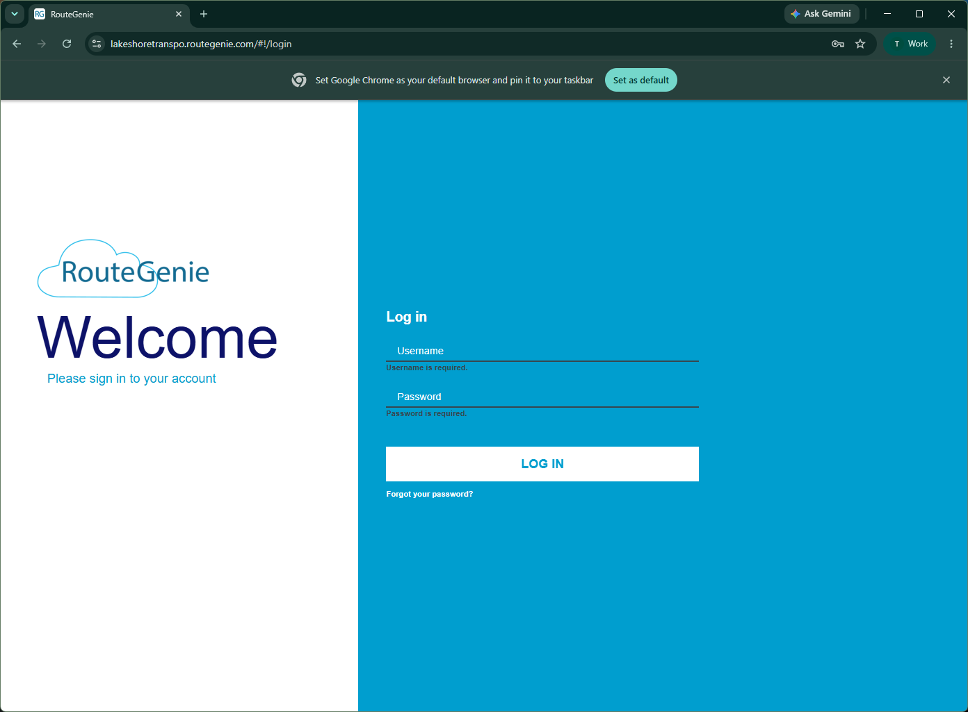The image size is (968, 712).
Task: Go back to the previous page
Action: click(x=17, y=44)
